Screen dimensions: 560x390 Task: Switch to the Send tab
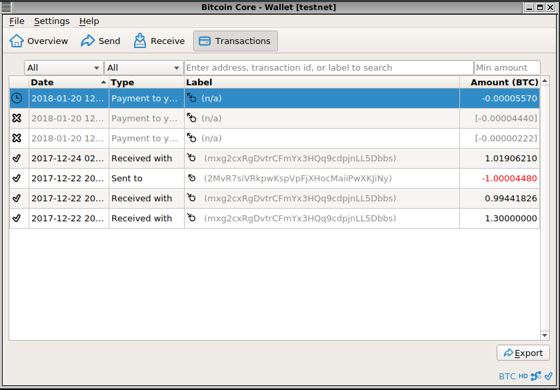click(101, 41)
